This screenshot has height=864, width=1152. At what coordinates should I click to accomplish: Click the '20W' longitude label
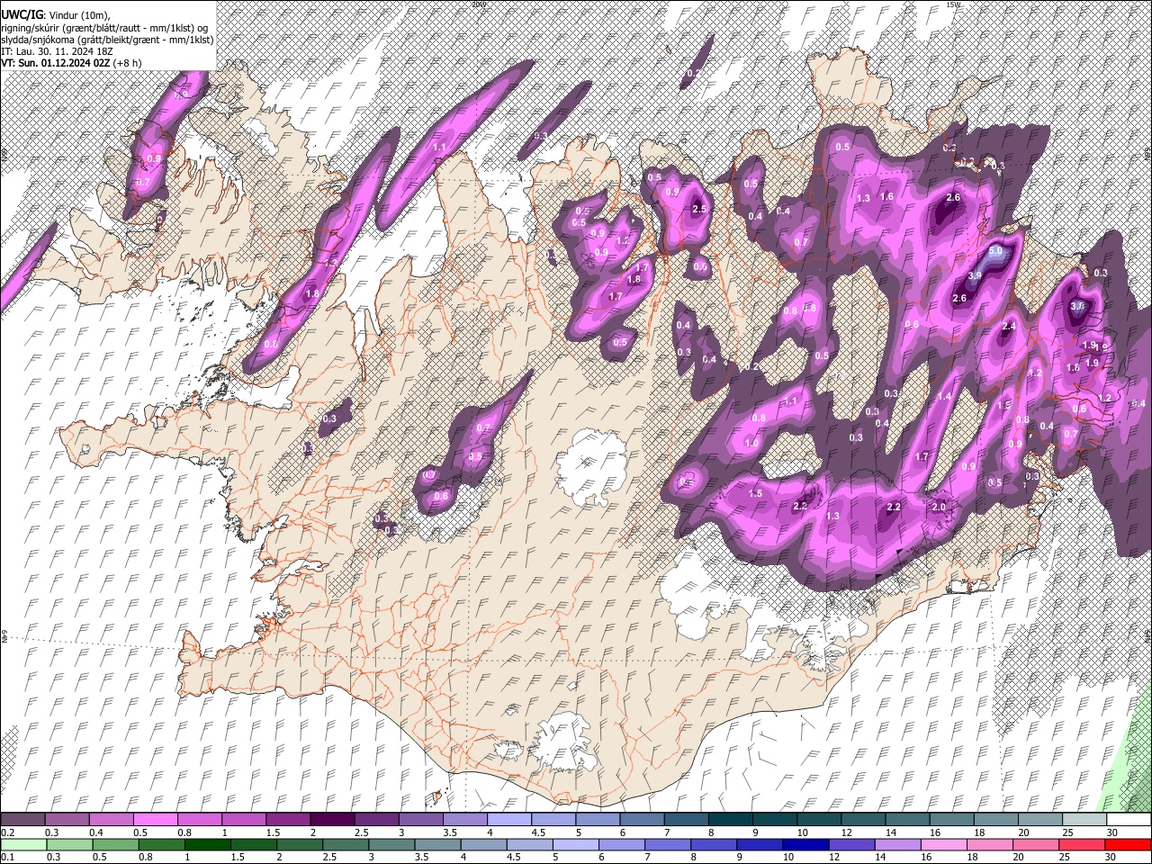pyautogui.click(x=478, y=4)
